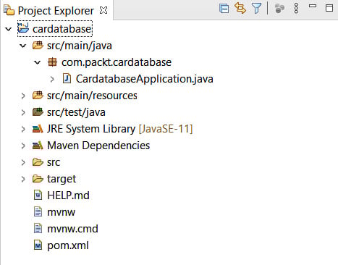Select the Project Explorer tab
This screenshot has height=265, width=338.
[x=56, y=11]
